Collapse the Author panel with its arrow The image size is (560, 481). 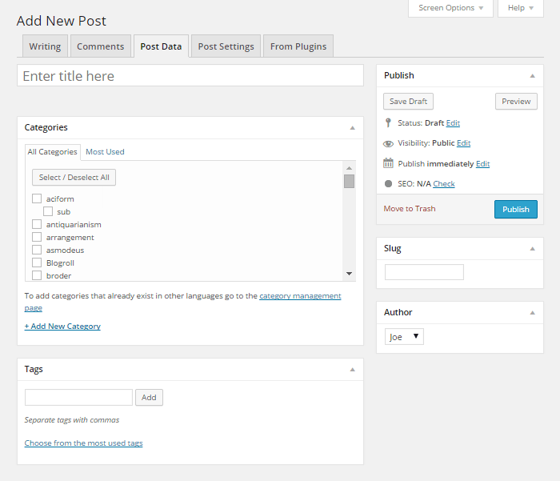pos(532,313)
